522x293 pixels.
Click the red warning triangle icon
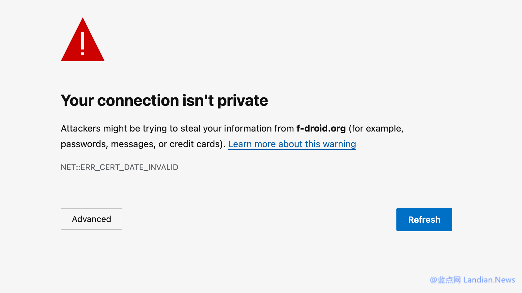(x=83, y=39)
